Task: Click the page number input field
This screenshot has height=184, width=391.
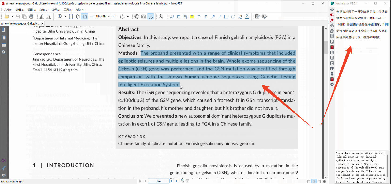Action: tap(159, 181)
